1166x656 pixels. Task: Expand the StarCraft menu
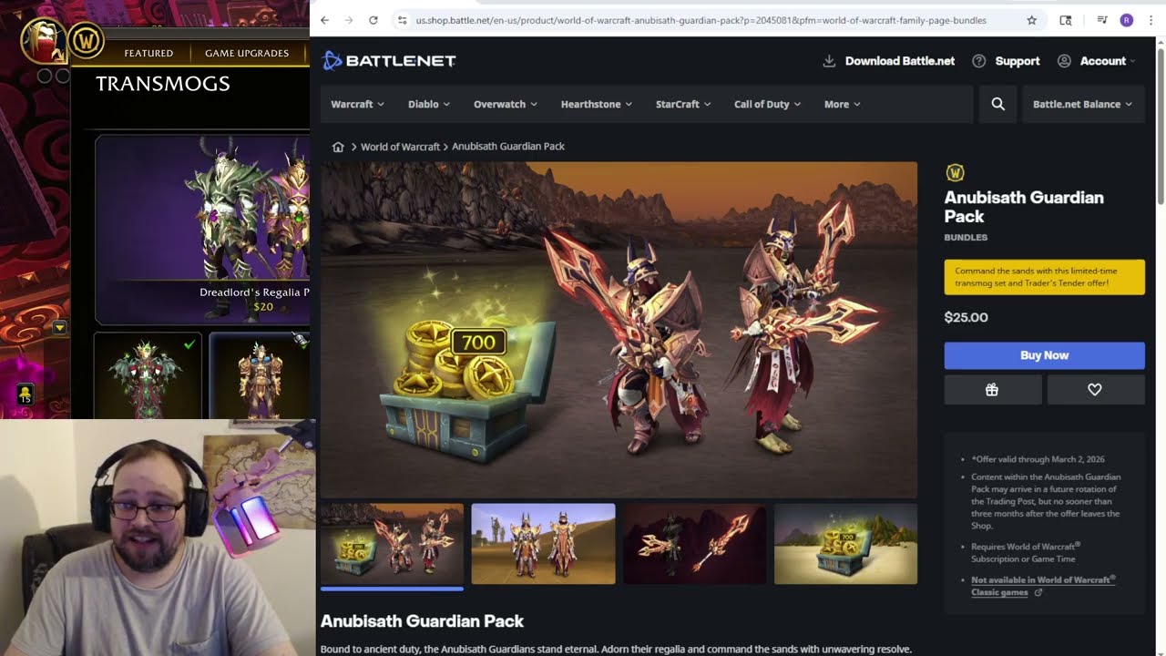[683, 104]
